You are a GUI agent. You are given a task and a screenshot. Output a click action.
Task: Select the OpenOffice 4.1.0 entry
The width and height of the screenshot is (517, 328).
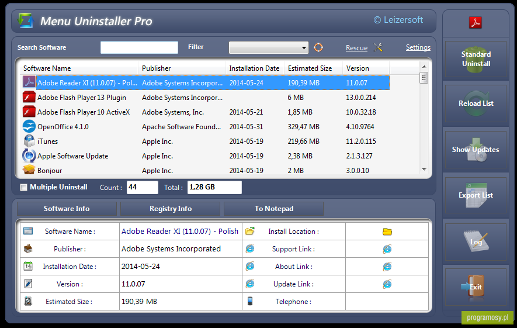63,127
